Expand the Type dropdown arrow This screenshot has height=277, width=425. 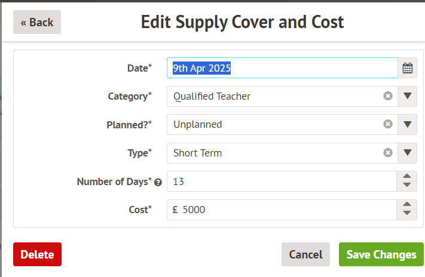click(x=408, y=153)
